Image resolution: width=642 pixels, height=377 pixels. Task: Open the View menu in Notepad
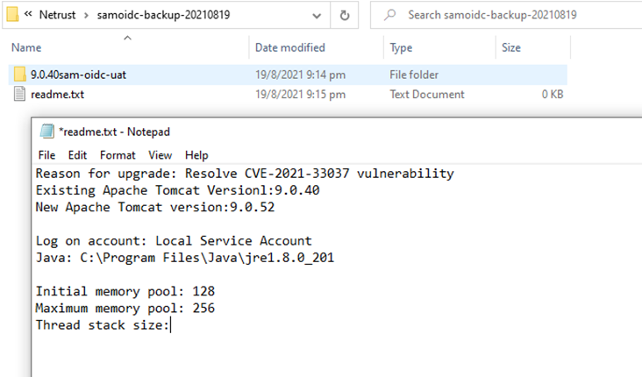(160, 155)
